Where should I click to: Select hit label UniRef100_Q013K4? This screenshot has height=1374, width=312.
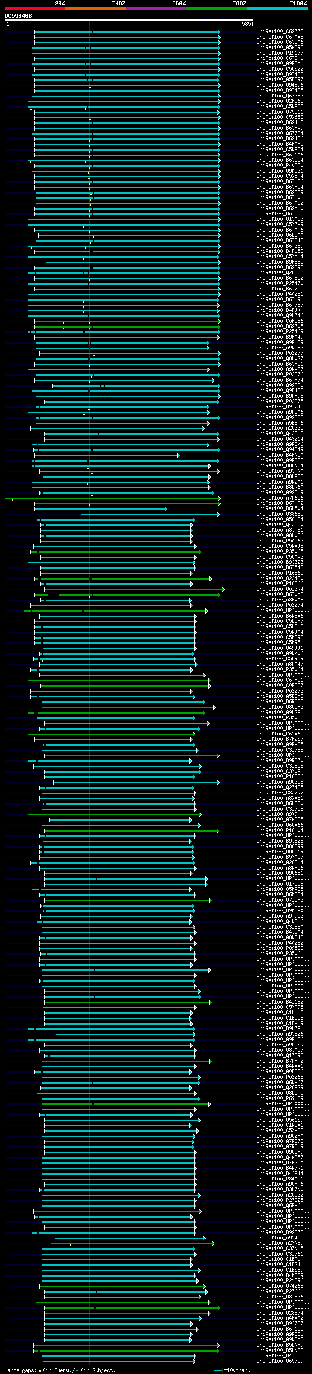pos(279,589)
